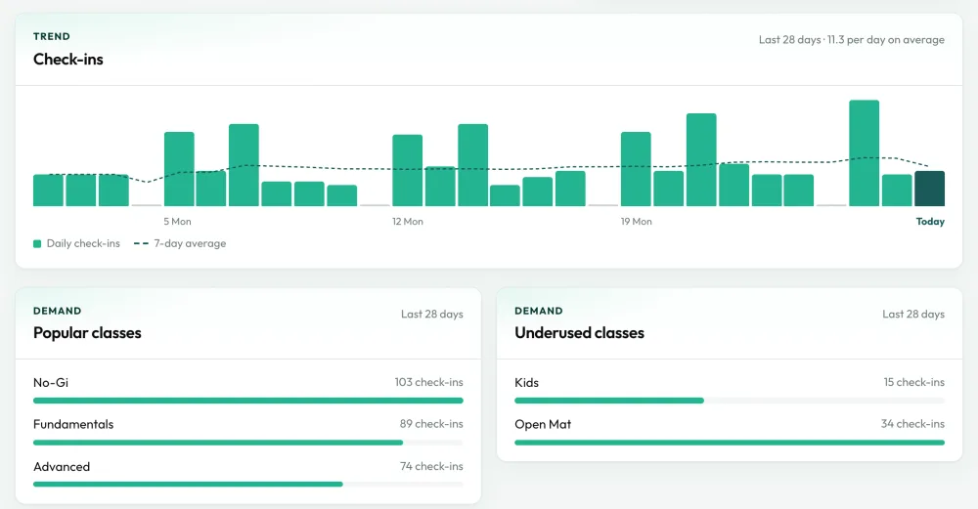Click the "103 check-ins" value
The width and height of the screenshot is (978, 509).
(429, 382)
